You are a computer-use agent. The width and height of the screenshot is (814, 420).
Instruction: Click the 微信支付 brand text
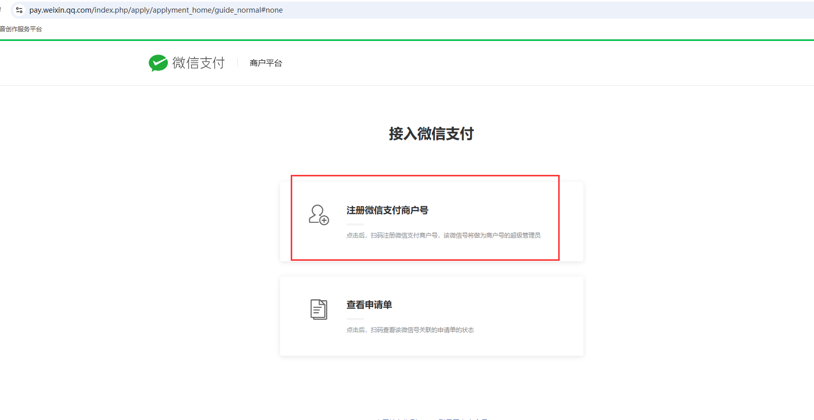click(x=199, y=63)
